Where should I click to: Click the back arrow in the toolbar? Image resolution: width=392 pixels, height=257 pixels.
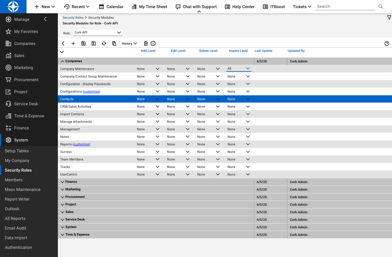(63, 43)
